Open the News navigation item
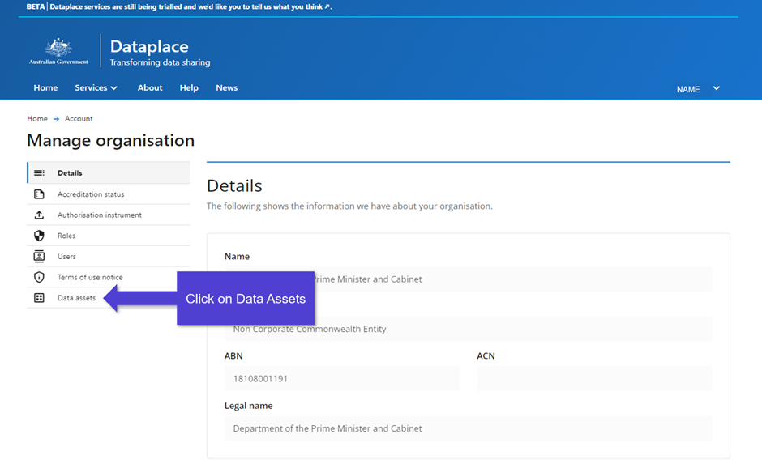The image size is (762, 464). [226, 87]
